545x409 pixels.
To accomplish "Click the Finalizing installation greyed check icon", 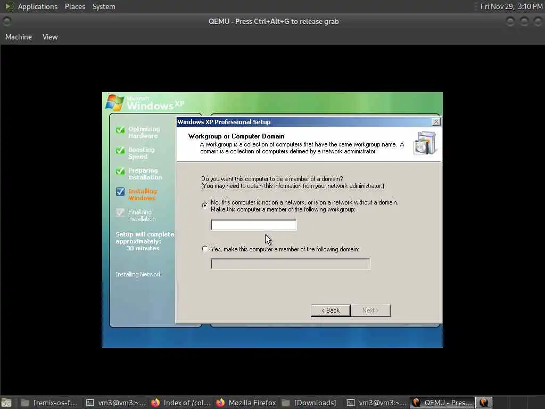I will coord(120,212).
